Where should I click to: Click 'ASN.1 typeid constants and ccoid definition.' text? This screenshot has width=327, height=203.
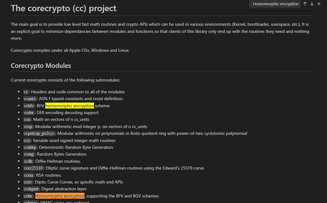tap(81, 99)
